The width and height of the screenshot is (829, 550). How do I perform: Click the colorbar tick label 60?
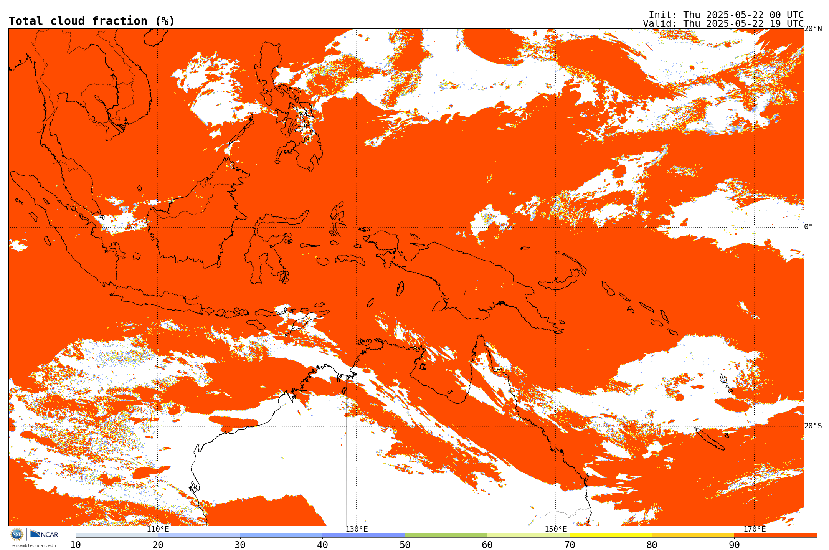pos(487,545)
